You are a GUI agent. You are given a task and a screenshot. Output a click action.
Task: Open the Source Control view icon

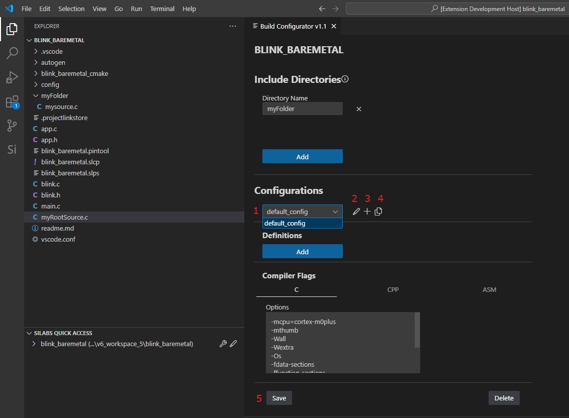[x=12, y=126]
